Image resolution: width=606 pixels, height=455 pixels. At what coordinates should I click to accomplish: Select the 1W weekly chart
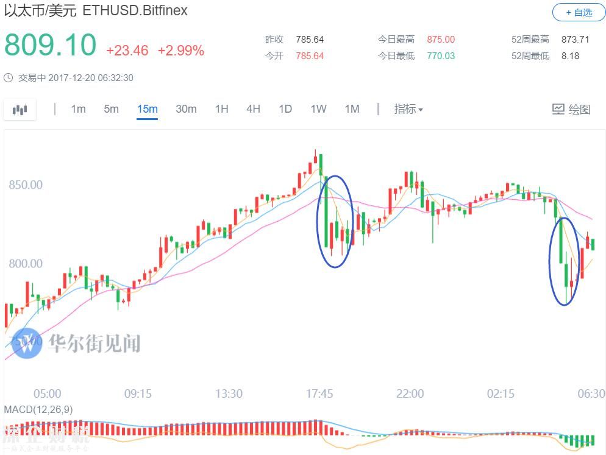click(318, 109)
